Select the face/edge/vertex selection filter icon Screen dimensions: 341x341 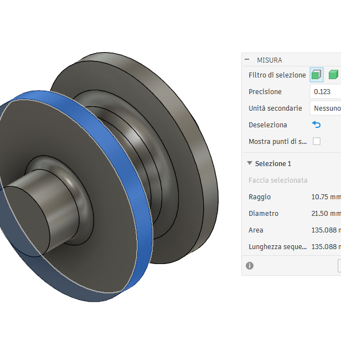pyautogui.click(x=317, y=75)
